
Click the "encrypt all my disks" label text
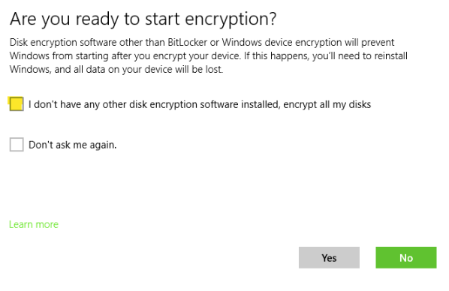pos(327,104)
